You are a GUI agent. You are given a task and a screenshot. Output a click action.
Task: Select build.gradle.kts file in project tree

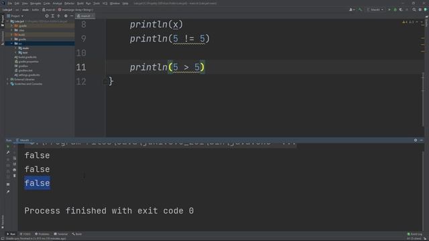[x=25, y=57]
